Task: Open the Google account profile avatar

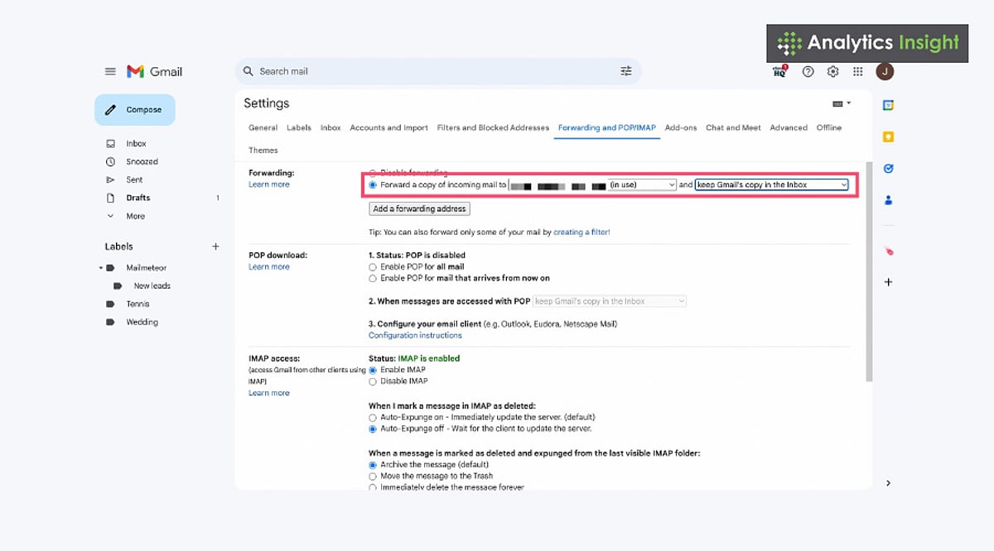Action: [x=885, y=71]
